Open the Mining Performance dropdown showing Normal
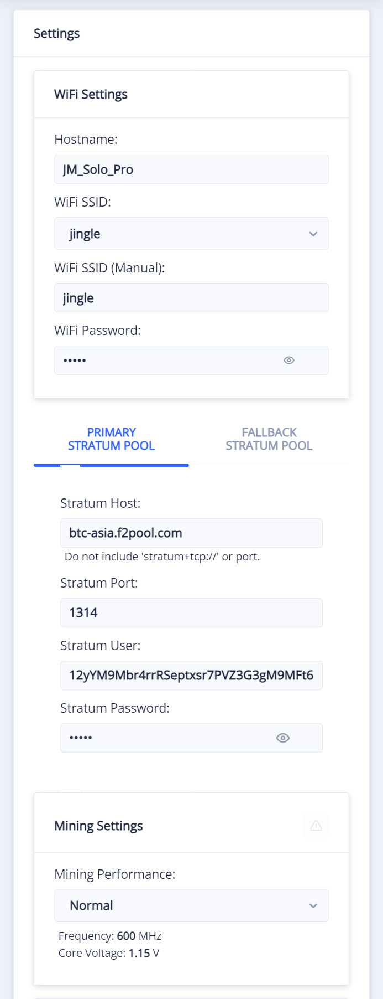 coord(191,905)
